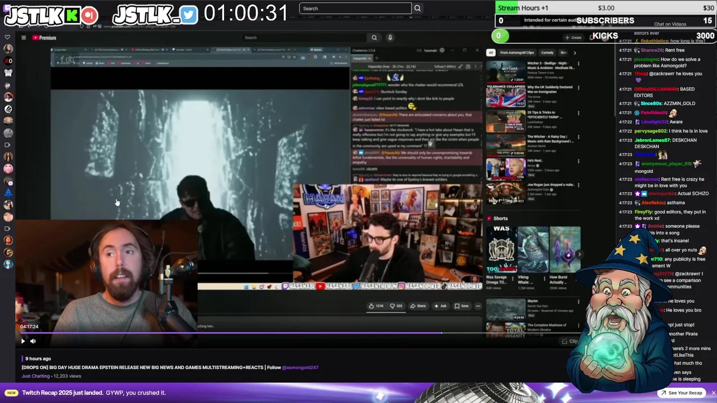Click the green Kick K logo

click(x=71, y=15)
